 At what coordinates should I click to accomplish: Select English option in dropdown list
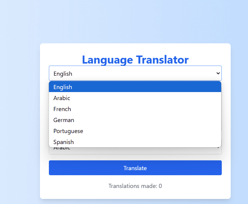click(x=135, y=87)
